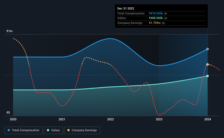Screen dimensions: 224x138
Task: Click the teal Salary legend dot
Action: click(48, 130)
